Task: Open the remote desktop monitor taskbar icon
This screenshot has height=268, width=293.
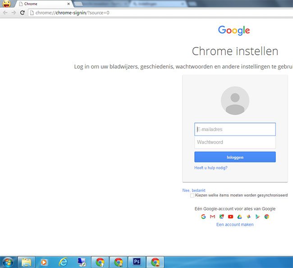Action: pos(82,262)
